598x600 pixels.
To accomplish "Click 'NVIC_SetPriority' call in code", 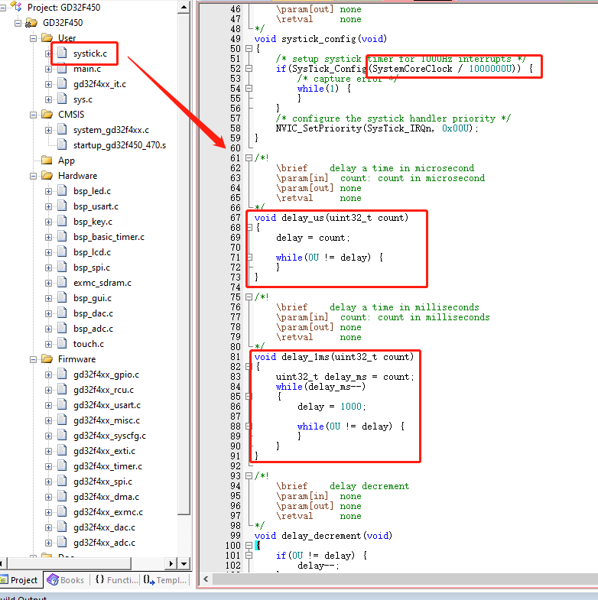I will click(319, 128).
